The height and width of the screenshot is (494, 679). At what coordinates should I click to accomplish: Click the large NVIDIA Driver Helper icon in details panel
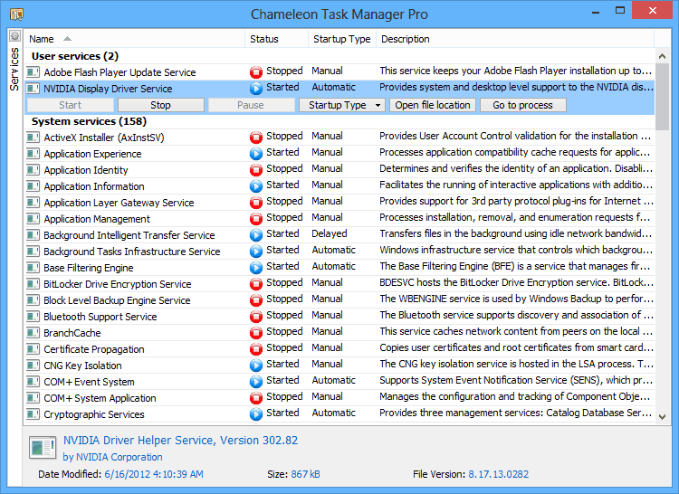click(42, 449)
